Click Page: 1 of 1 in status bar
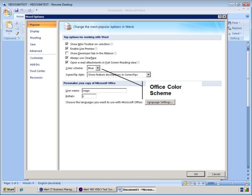The image size is (252, 195). coord(11,183)
